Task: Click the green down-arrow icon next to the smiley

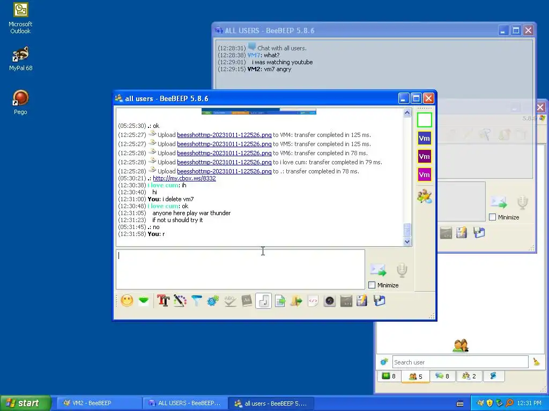Action: 144,301
